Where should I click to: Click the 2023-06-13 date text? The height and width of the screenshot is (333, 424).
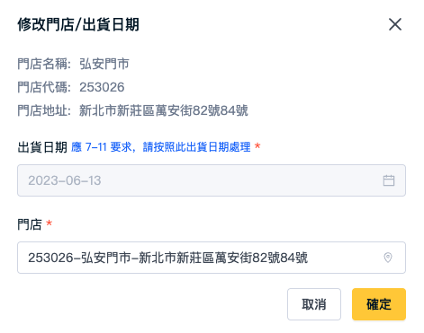pyautogui.click(x=65, y=180)
